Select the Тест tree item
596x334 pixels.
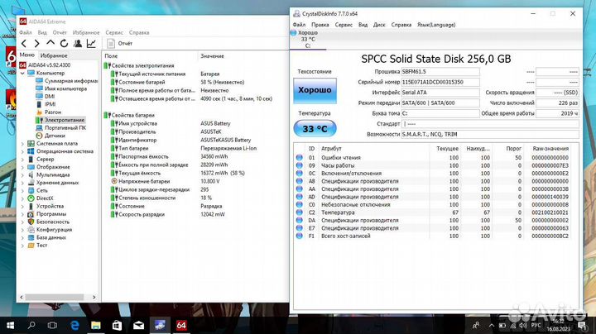37,246
